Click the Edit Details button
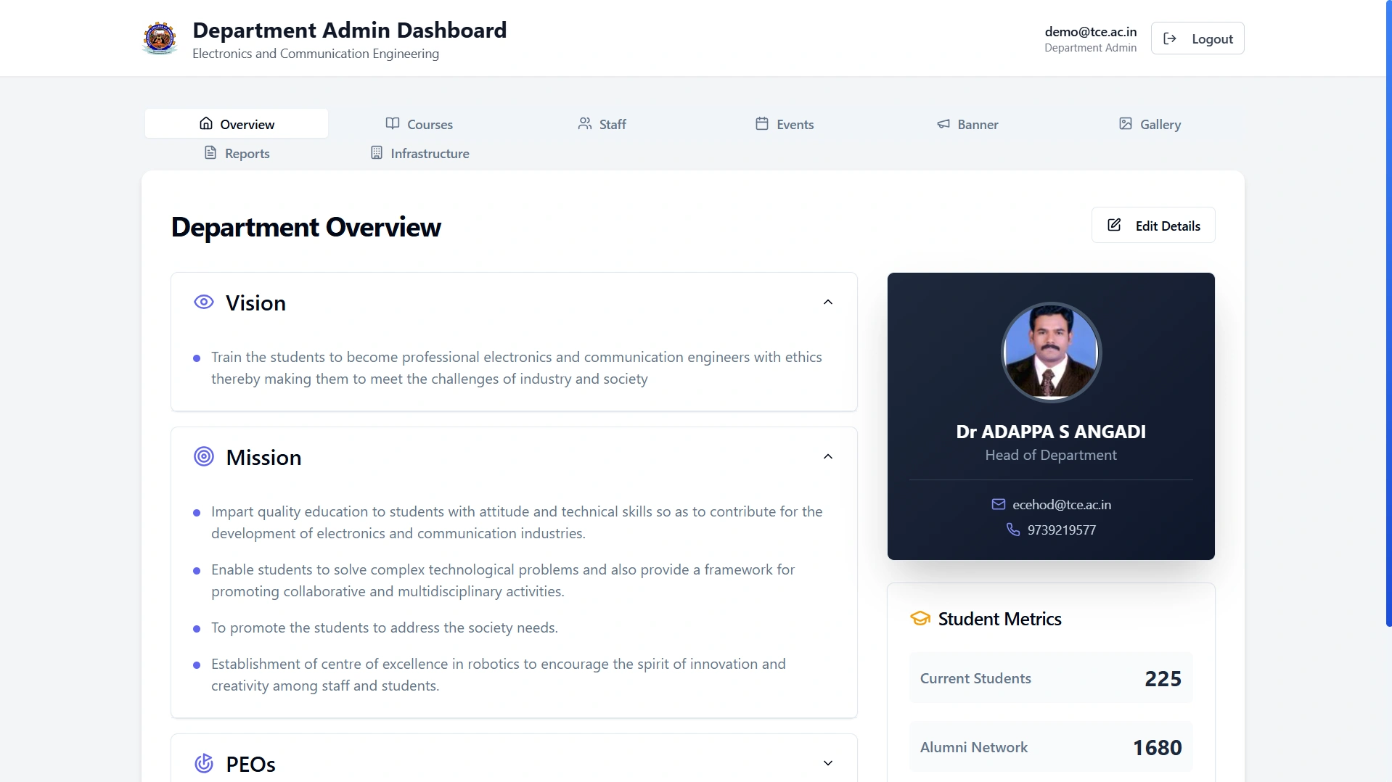 (x=1153, y=225)
